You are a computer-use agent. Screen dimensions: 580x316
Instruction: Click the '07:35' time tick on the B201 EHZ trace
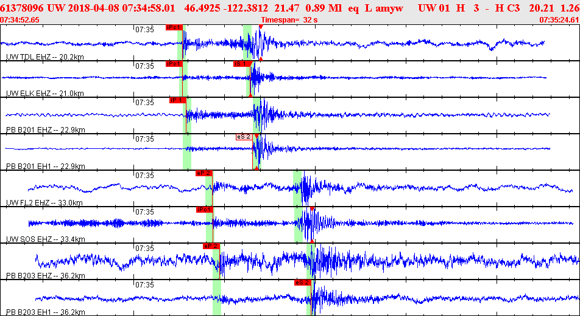[x=144, y=103]
